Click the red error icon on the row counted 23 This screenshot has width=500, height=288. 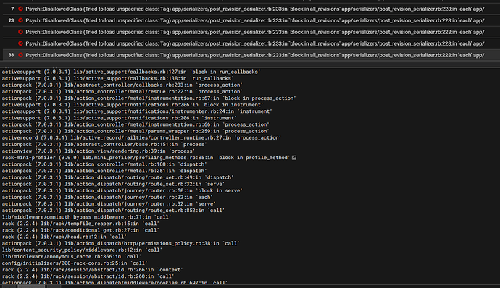click(21, 20)
